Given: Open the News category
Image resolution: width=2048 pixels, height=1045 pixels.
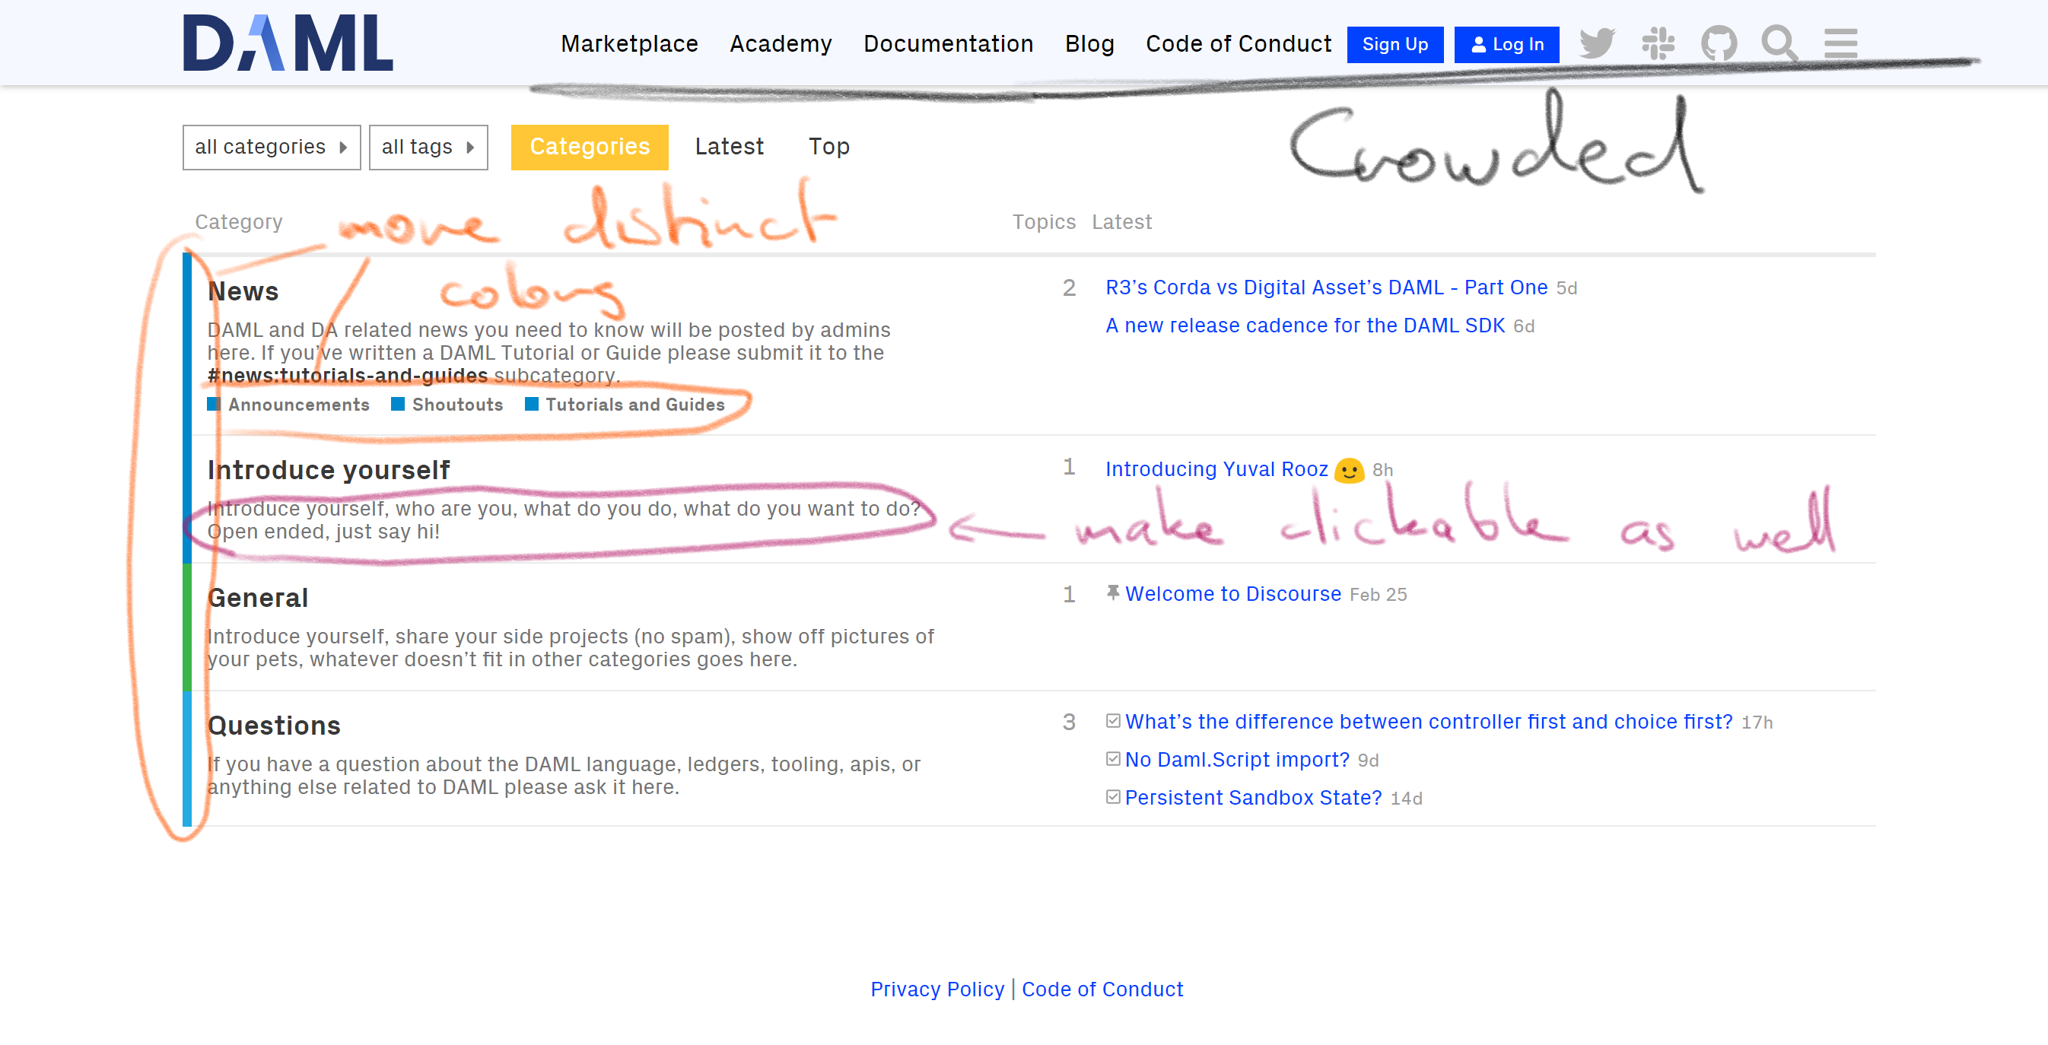Looking at the screenshot, I should coord(243,291).
